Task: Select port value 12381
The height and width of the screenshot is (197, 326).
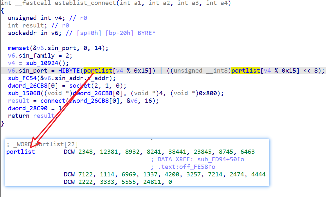Action: tap(109, 152)
